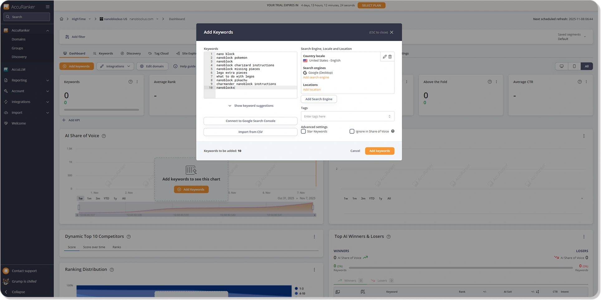Open AI Share of Voice help
The width and height of the screenshot is (601, 300).
click(x=104, y=136)
